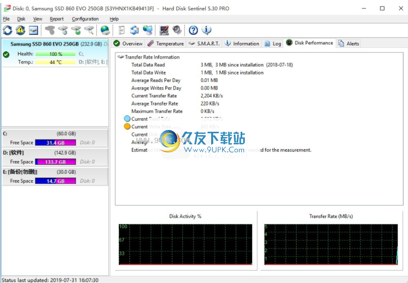Click the Maximum Transfer Rate label

157,111
